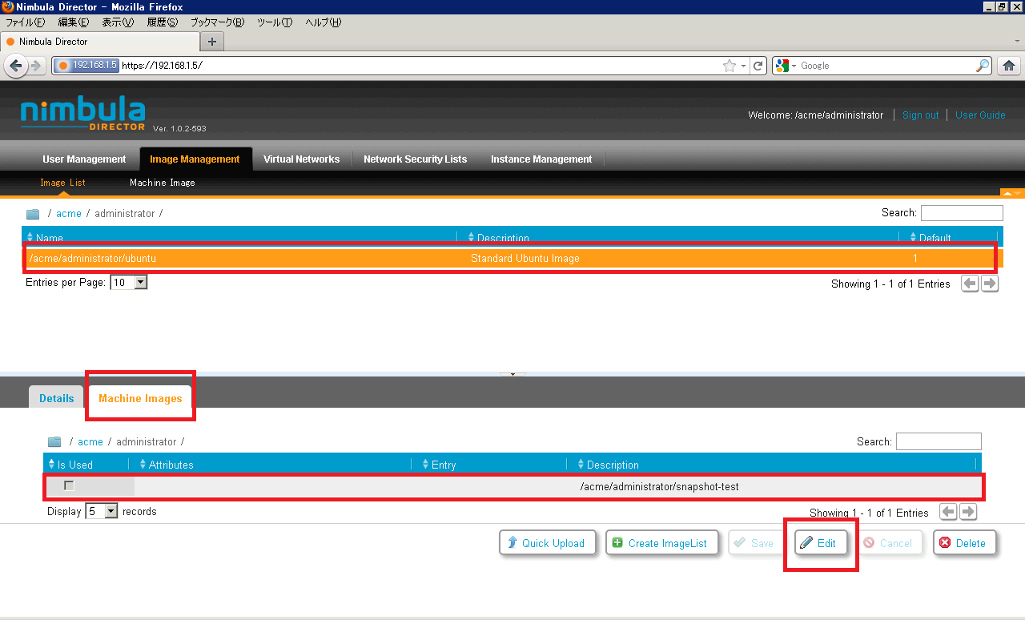1025x620 pixels.
Task: Go to next page of machine image entries
Action: 968,512
